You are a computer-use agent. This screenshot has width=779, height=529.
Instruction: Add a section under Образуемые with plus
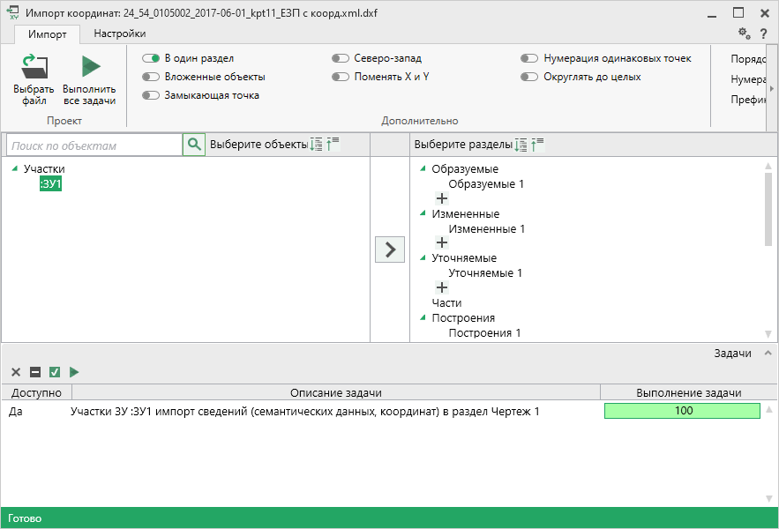pyautogui.click(x=442, y=199)
